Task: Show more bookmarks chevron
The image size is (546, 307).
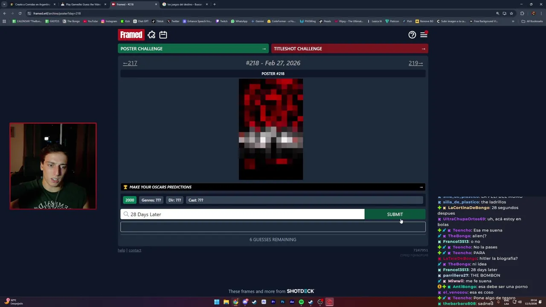Action: pyautogui.click(x=513, y=21)
